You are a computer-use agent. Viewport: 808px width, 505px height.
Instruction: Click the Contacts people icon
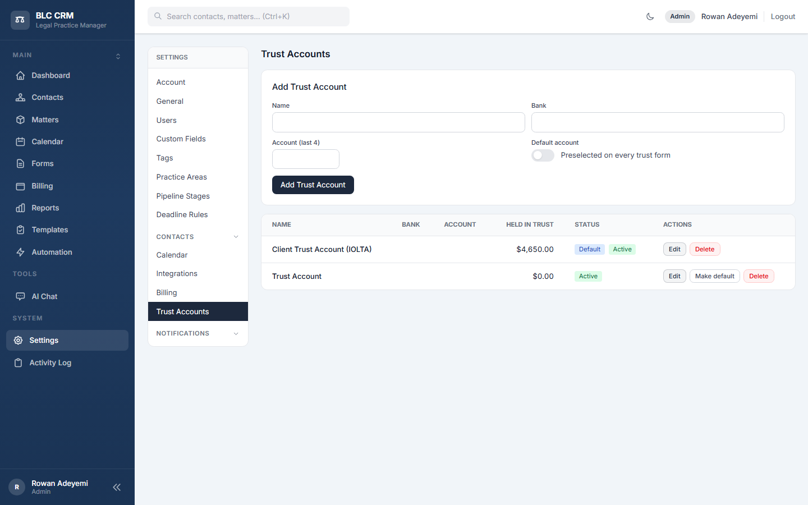(x=20, y=98)
